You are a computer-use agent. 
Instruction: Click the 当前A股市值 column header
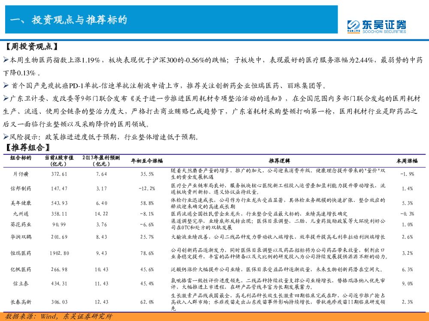[x=59, y=160]
